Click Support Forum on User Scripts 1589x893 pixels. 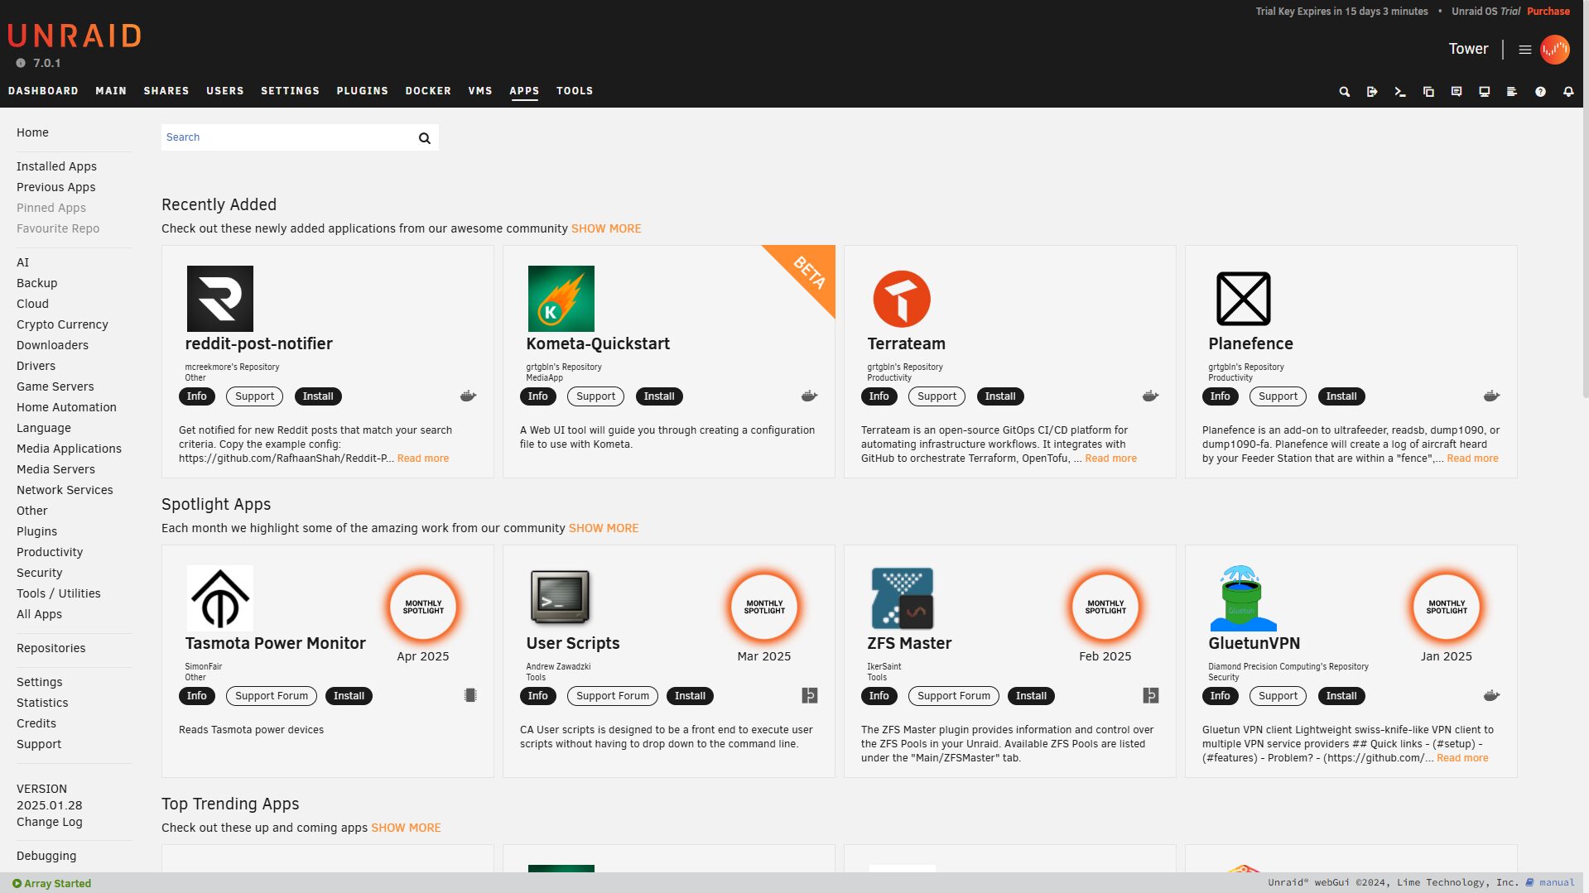point(613,696)
